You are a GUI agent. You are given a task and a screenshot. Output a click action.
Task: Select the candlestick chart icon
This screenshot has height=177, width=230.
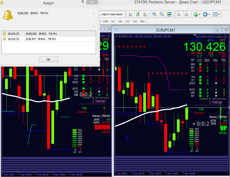[138, 14]
